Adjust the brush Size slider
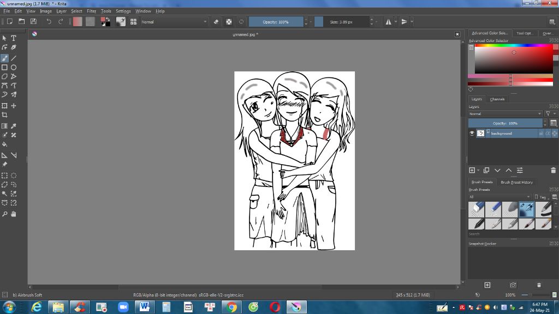 coord(342,22)
